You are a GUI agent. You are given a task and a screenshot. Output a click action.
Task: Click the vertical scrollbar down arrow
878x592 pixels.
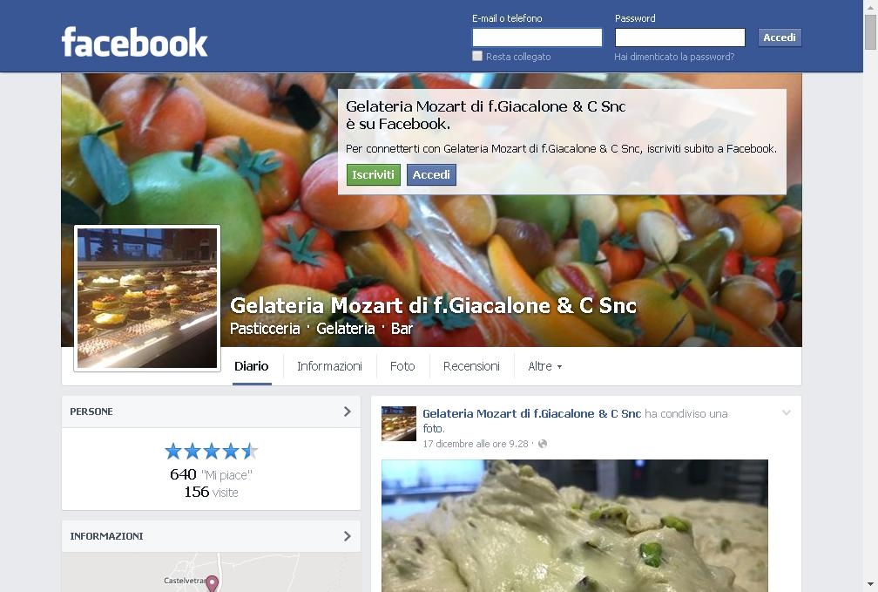(x=870, y=585)
